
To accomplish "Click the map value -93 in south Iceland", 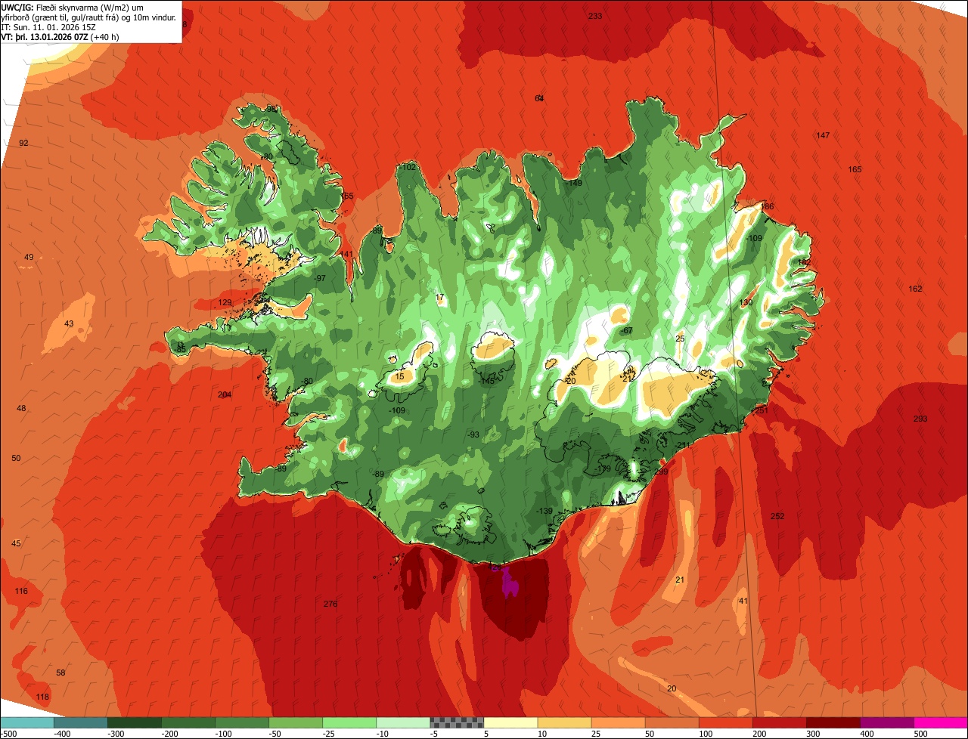I will point(473,434).
